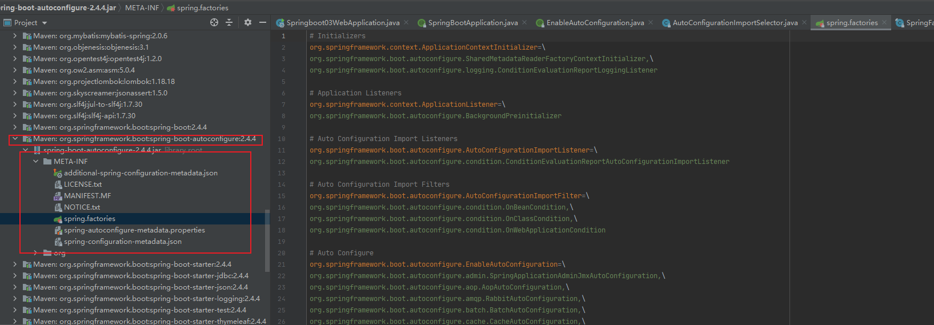Switch to EnableAutoConfiguration.java tab
The height and width of the screenshot is (325, 934).
click(595, 23)
